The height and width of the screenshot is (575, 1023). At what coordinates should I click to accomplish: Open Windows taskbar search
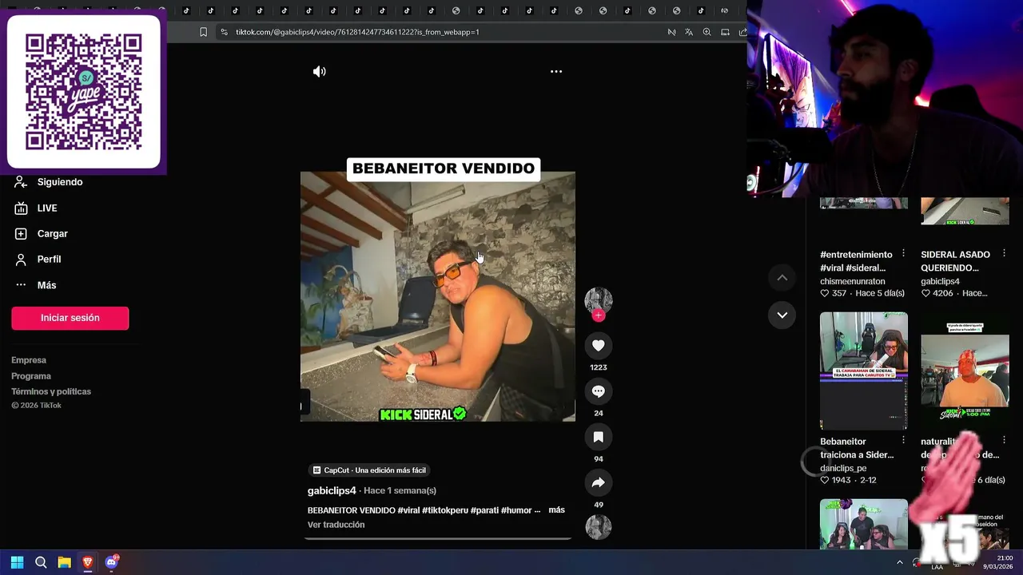(x=41, y=562)
